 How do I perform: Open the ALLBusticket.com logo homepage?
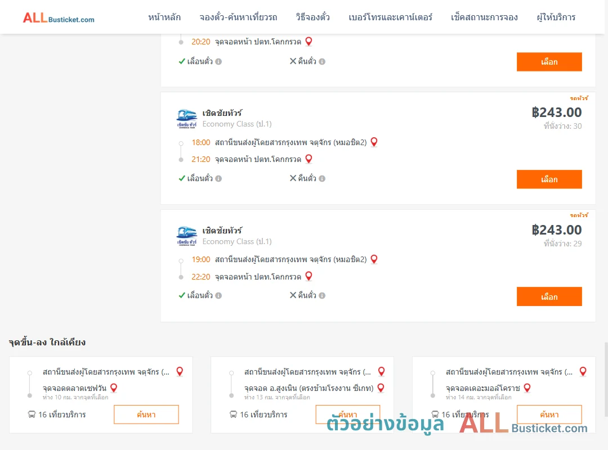[59, 18]
